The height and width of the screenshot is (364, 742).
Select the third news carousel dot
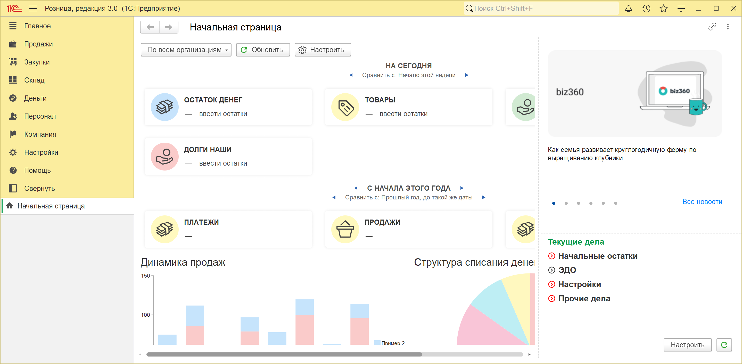(x=578, y=203)
